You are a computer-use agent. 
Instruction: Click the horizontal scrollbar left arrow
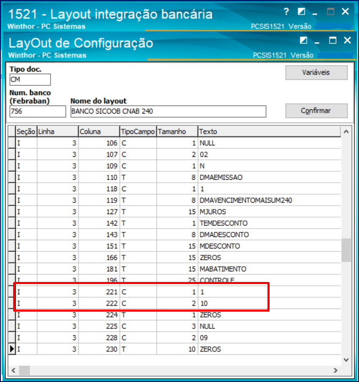(13, 370)
